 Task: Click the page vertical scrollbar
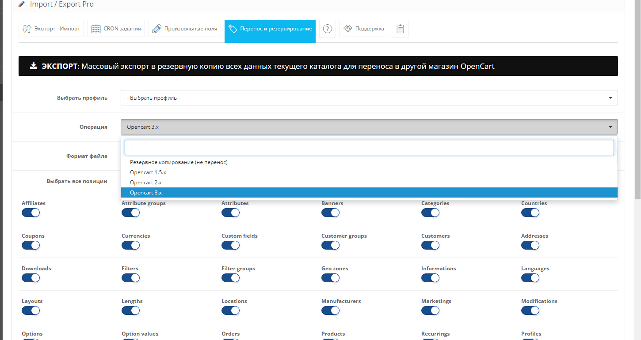(x=637, y=99)
